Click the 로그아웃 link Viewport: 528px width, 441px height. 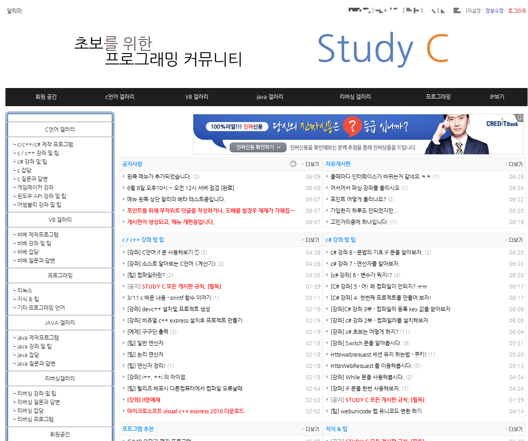(517, 11)
